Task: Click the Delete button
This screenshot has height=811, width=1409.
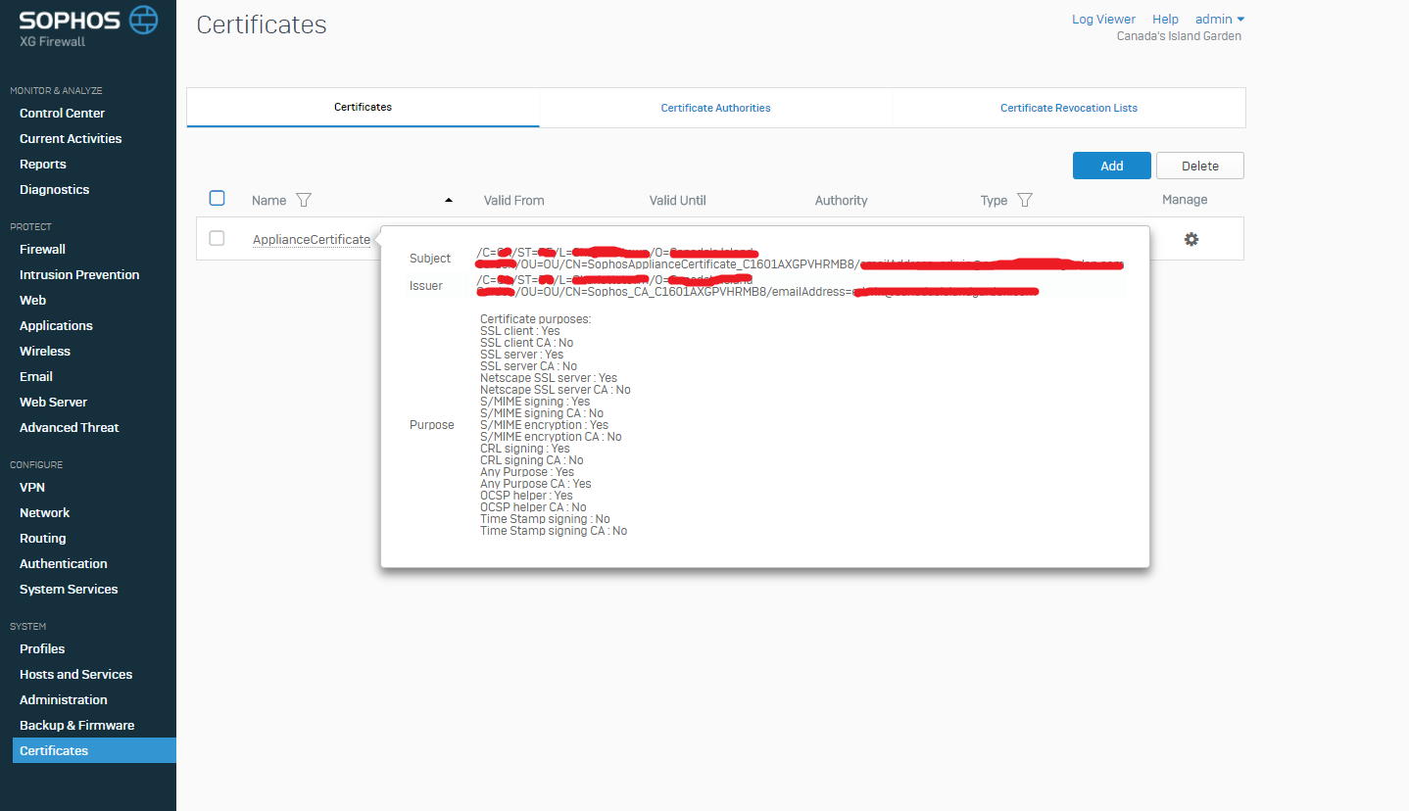Action: click(x=1200, y=166)
